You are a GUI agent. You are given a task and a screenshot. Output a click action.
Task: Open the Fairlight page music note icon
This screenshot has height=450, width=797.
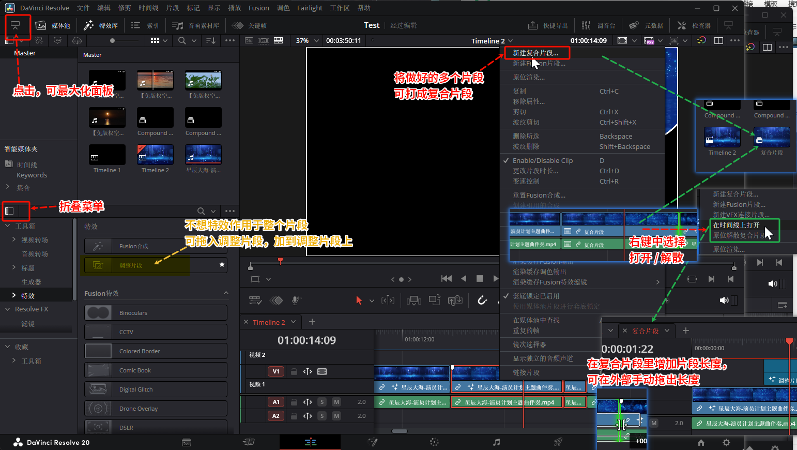(x=496, y=442)
